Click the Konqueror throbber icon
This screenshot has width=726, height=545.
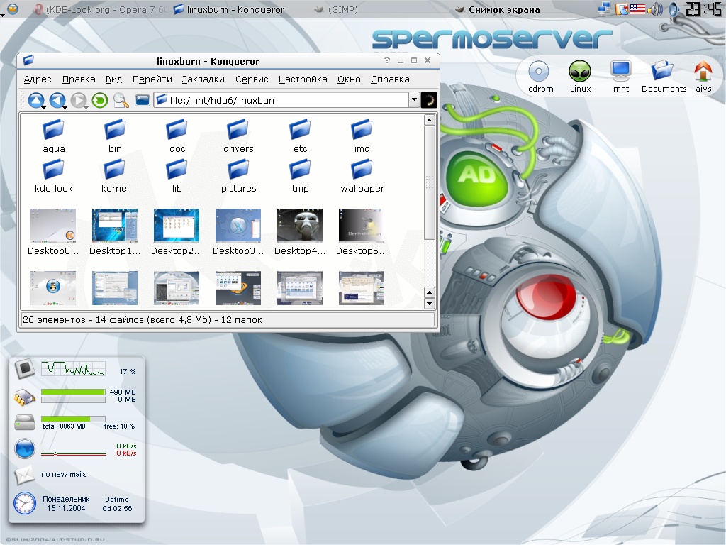click(x=429, y=100)
